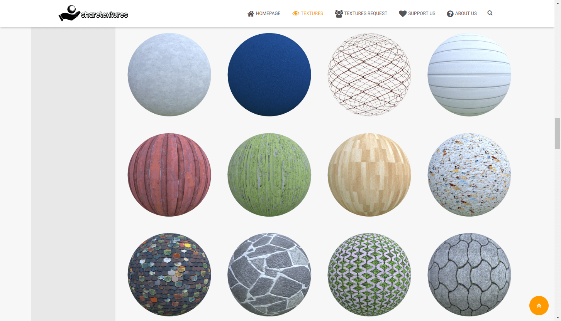Open the colorful fish-scale roof tile sphere

point(169,274)
